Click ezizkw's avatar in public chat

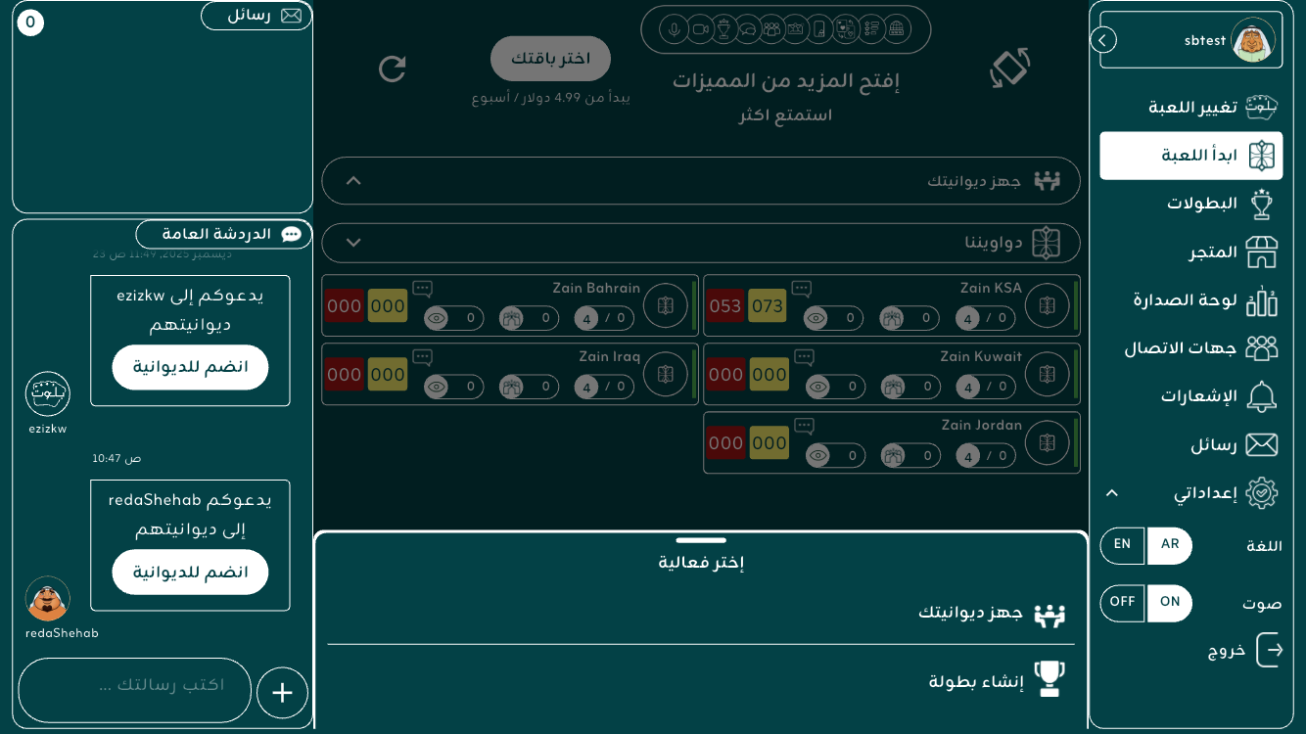pyautogui.click(x=47, y=393)
